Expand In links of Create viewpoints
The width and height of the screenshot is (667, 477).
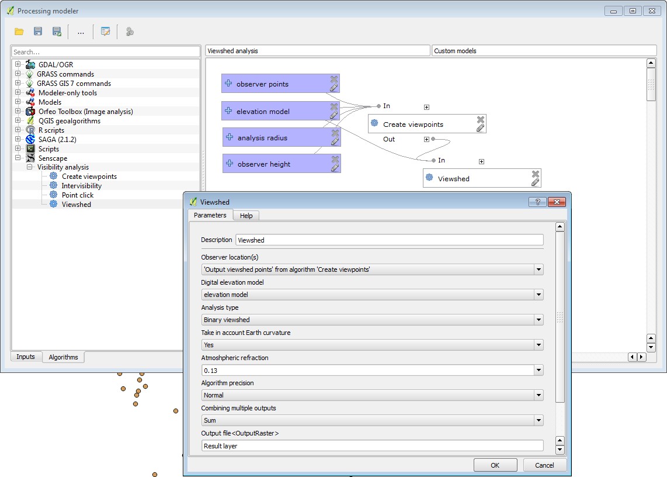pos(427,108)
